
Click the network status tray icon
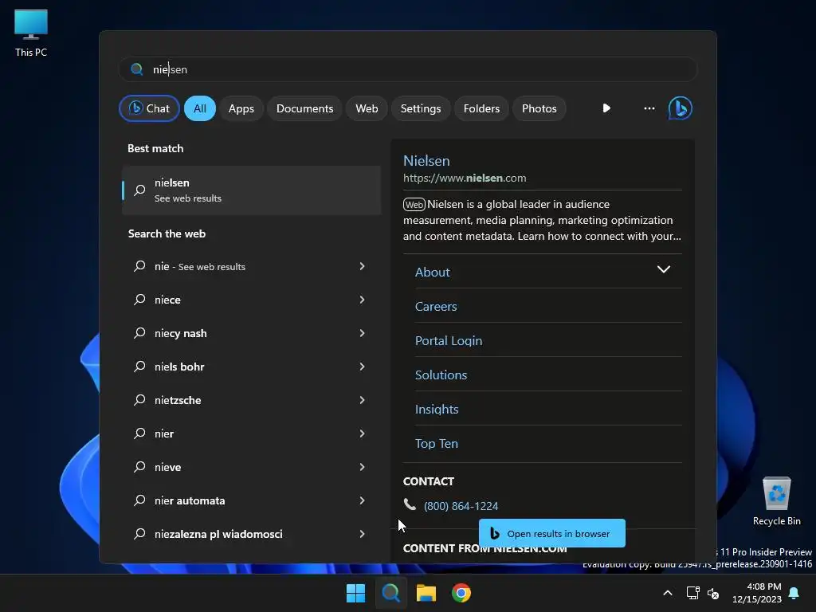click(692, 593)
